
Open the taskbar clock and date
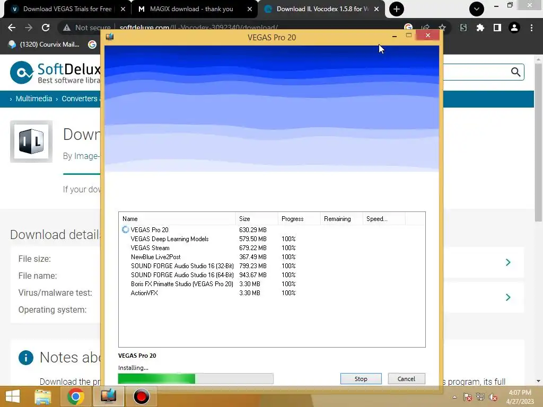pyautogui.click(x=520, y=397)
